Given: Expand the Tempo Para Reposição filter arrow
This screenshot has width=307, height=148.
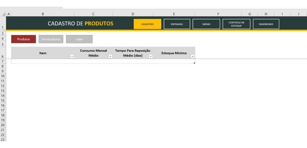Looking at the screenshot, I should coord(151,57).
